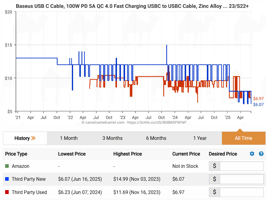
Task: Focus the Third Party New desired price field
Action: (x=241, y=179)
